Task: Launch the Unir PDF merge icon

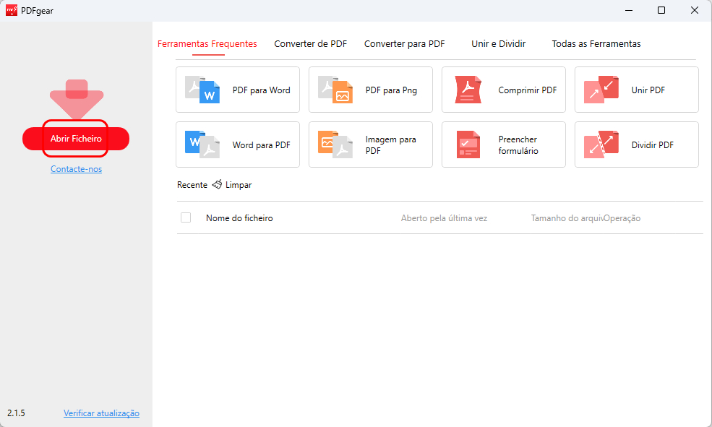Action: click(x=601, y=90)
